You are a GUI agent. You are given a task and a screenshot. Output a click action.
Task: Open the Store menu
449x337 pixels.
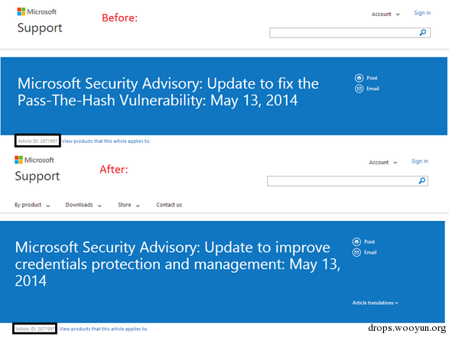point(129,205)
